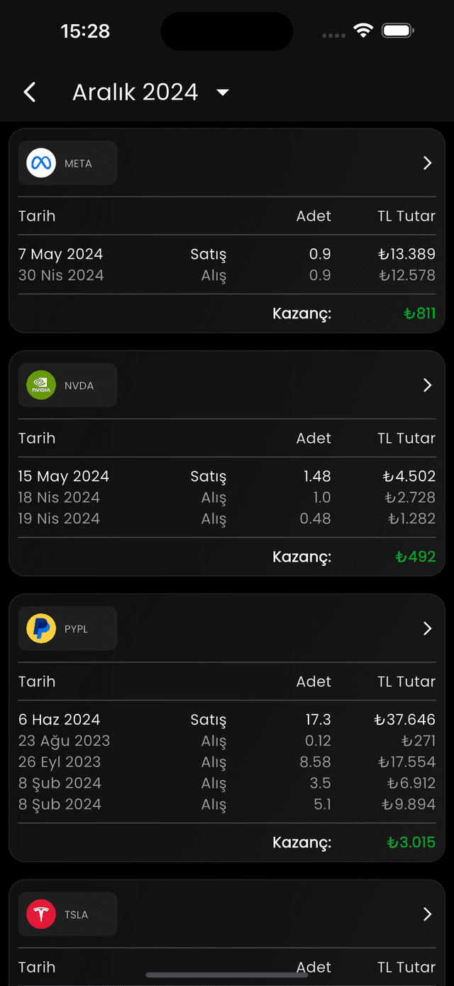The width and height of the screenshot is (454, 986).
Task: Select the 7 May 2024 Satış row
Action: [226, 254]
